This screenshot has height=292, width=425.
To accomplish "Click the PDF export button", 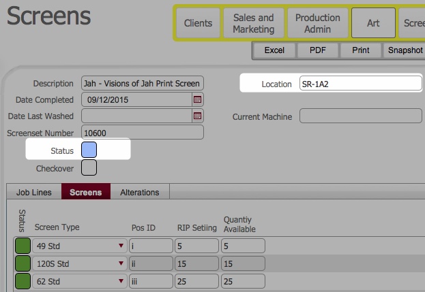I will [x=318, y=50].
